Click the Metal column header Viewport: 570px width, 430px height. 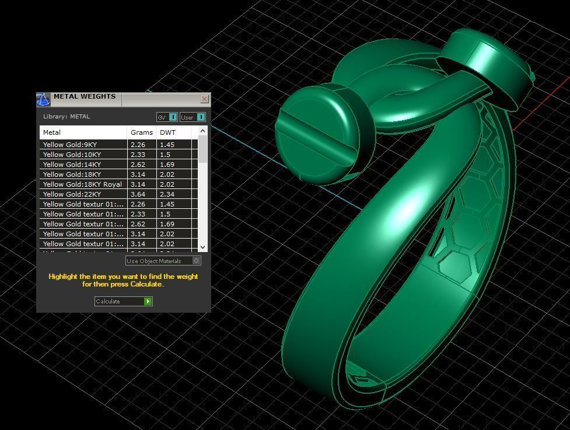pos(83,132)
